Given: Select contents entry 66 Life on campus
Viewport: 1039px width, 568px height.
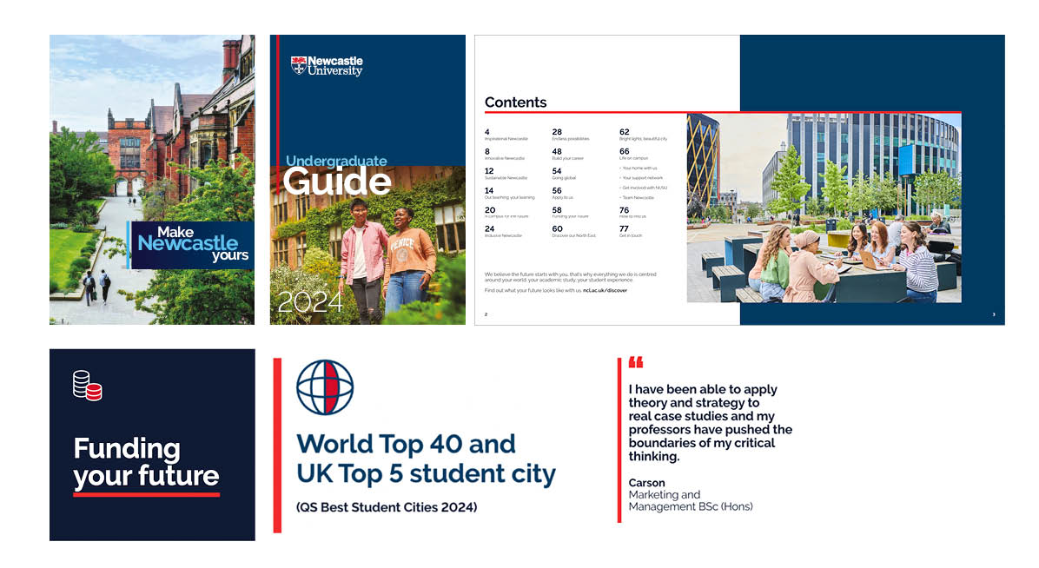Looking at the screenshot, I should point(633,155).
